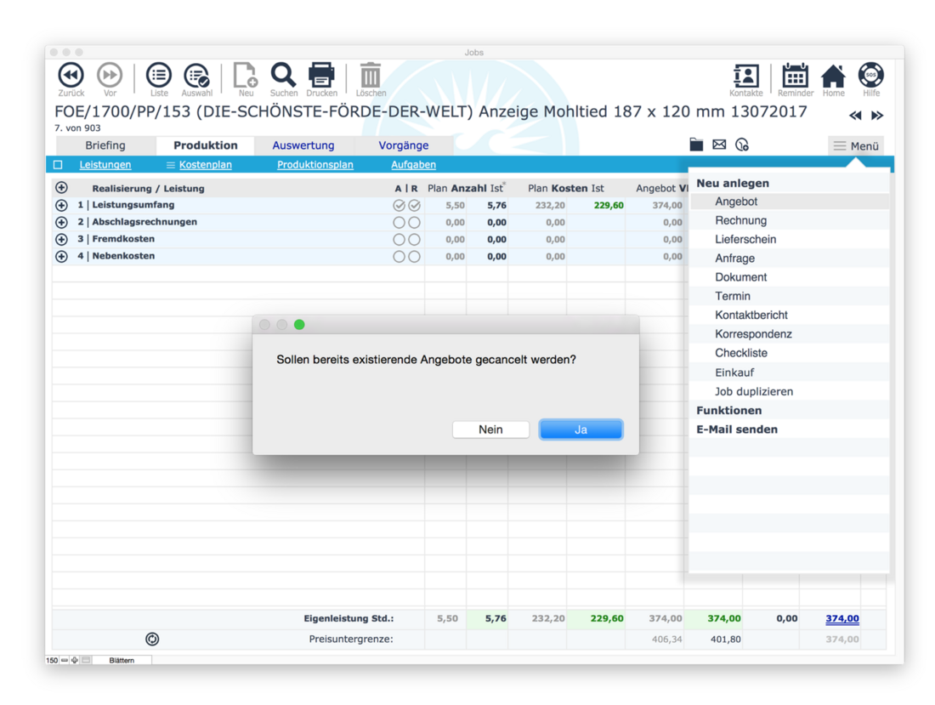Expand the Nebenkosten row
Viewport: 935px width, 705px height.
[61, 256]
